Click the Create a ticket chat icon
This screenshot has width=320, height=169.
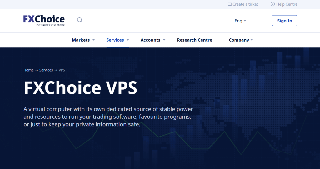(230, 4)
